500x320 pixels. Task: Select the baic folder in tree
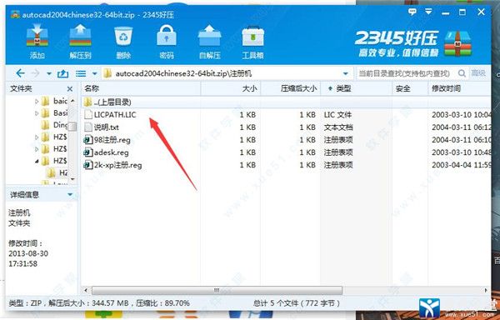[x=54, y=102]
